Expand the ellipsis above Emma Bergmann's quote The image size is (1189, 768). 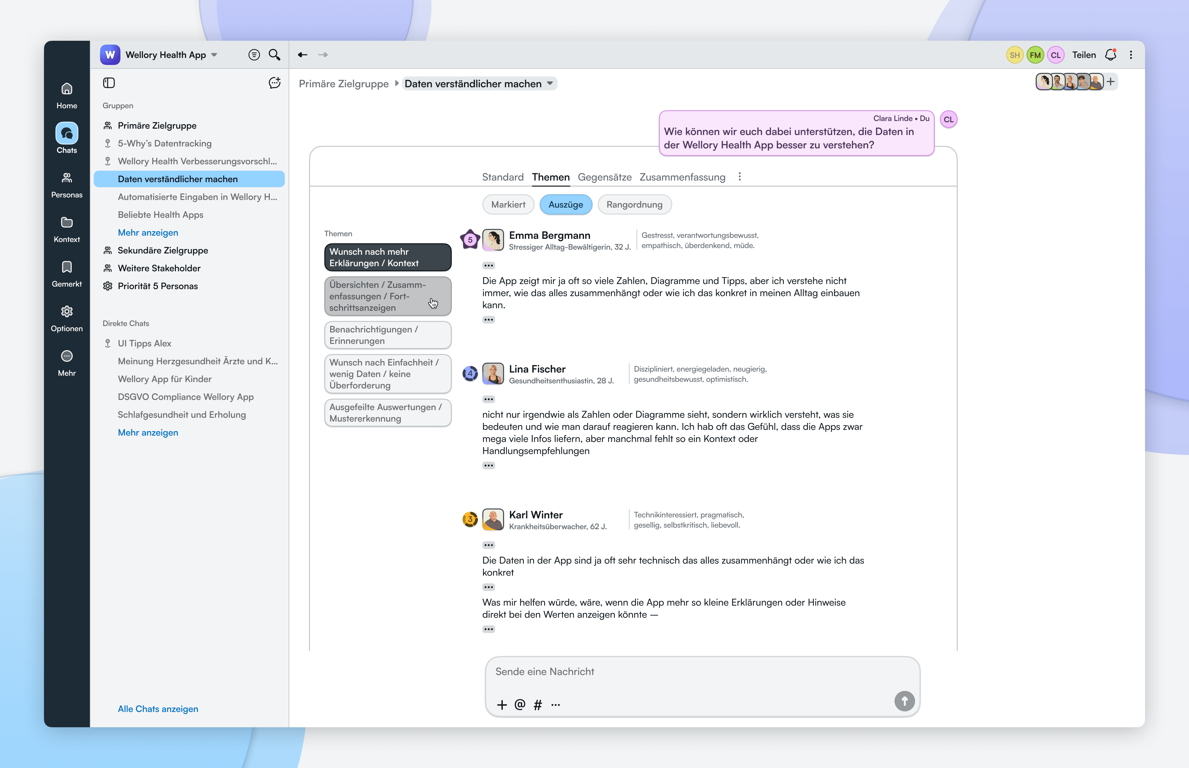click(488, 265)
